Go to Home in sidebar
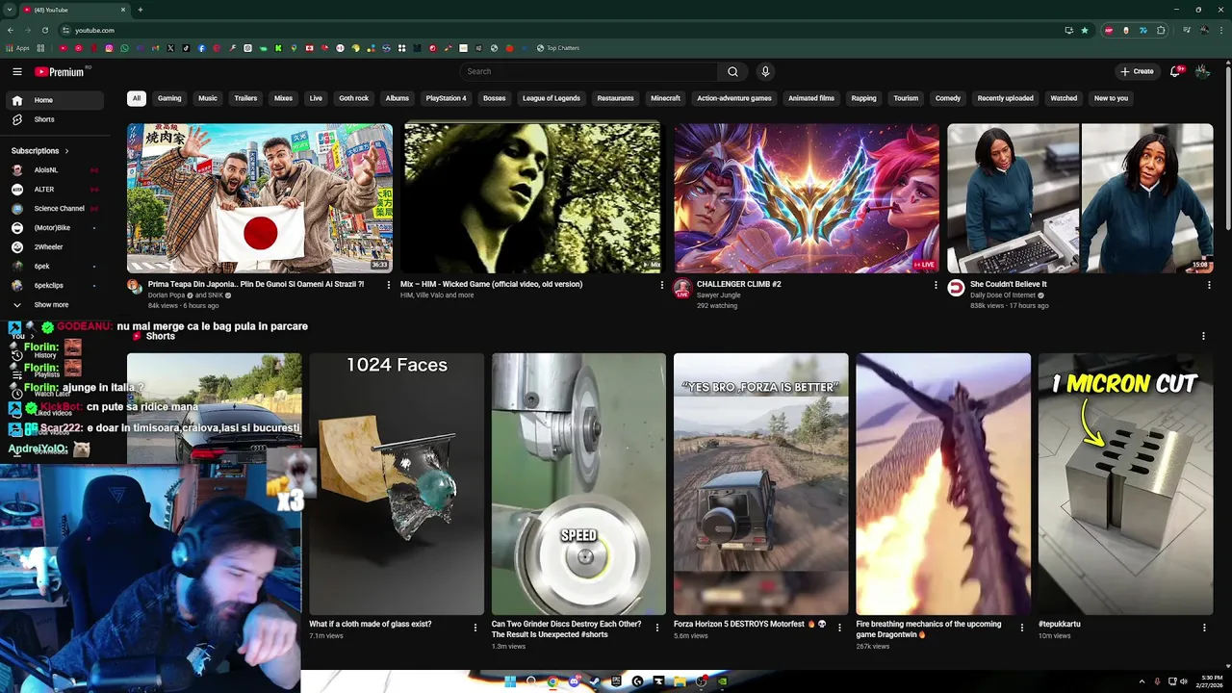Screen dimensions: 1232x693 53,100
